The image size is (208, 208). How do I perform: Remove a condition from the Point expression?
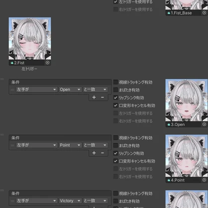103,153
